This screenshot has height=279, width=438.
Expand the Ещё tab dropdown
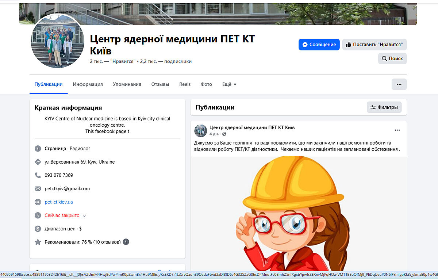pos(229,84)
